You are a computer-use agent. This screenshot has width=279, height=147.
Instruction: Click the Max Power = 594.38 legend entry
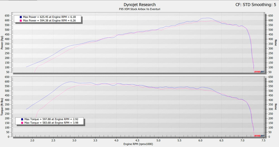pos(49,21)
